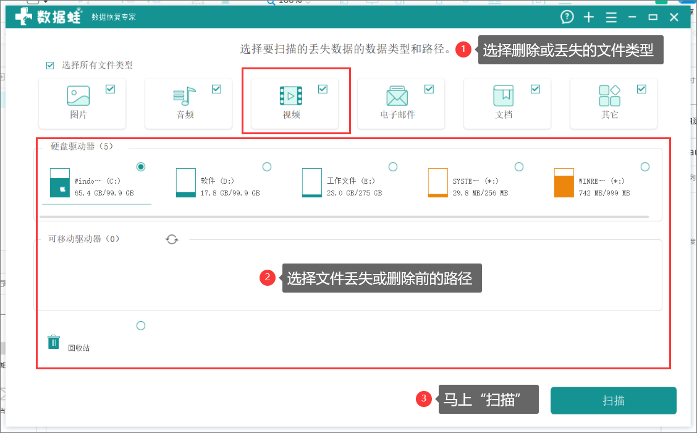
Task: Click the 音频 audio music note icon
Action: point(185,96)
